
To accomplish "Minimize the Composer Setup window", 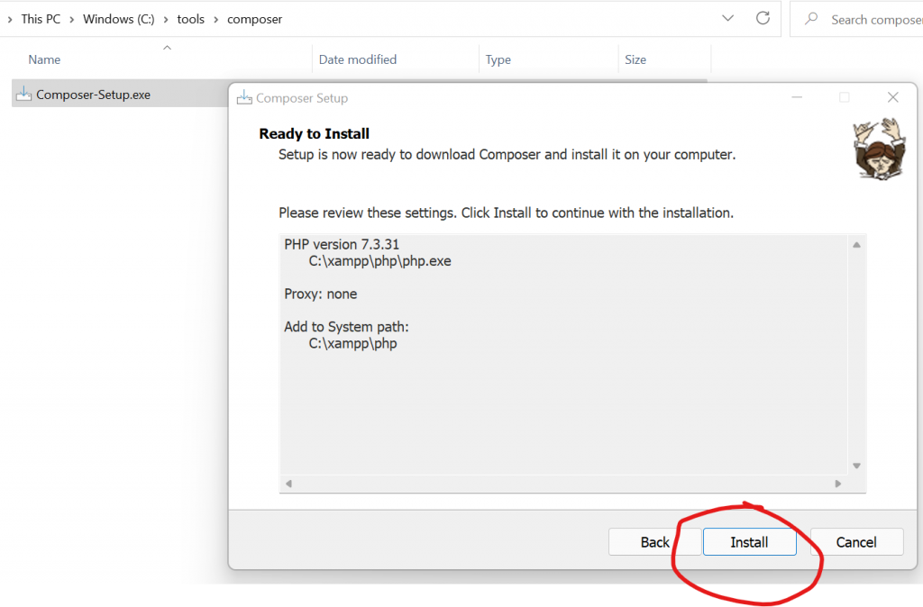I will tap(797, 97).
